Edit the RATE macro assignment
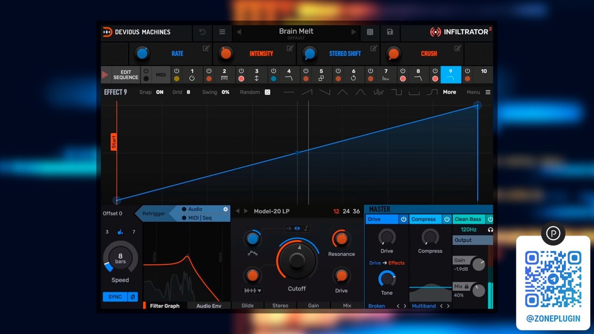The image size is (594, 334). point(206,48)
